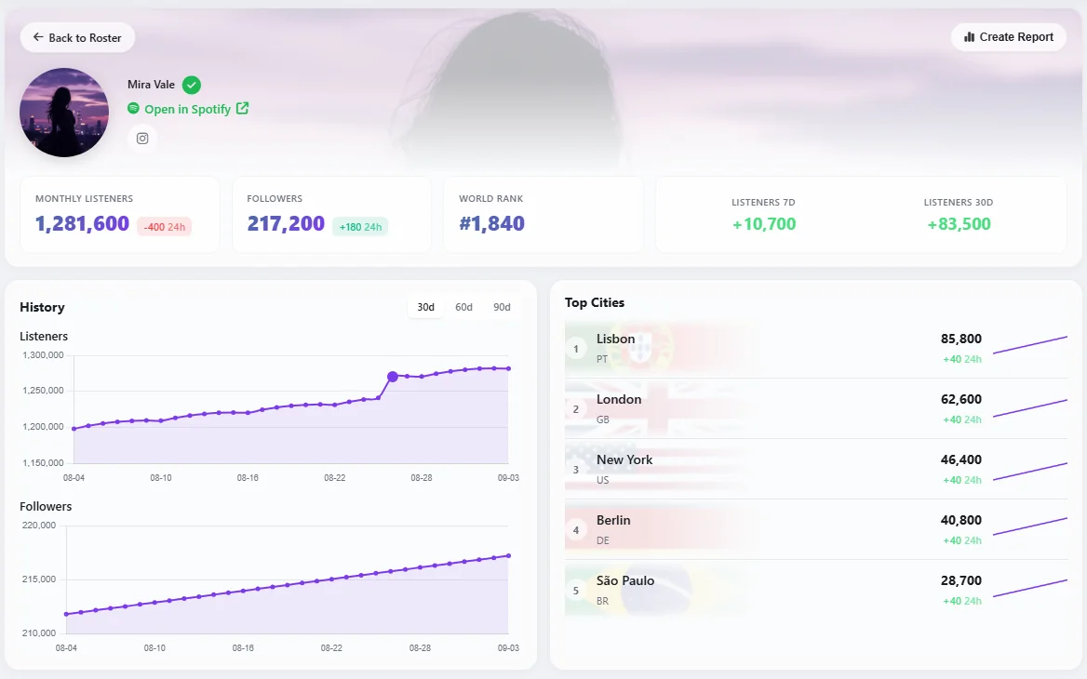Click the +180 24h followers badge

point(360,227)
